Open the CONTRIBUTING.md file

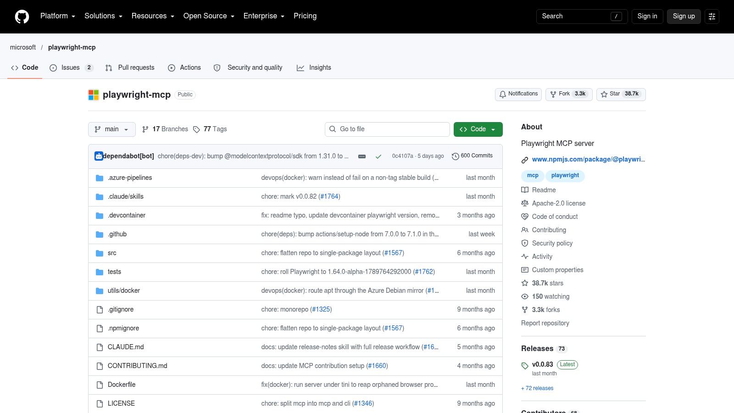[138, 366]
